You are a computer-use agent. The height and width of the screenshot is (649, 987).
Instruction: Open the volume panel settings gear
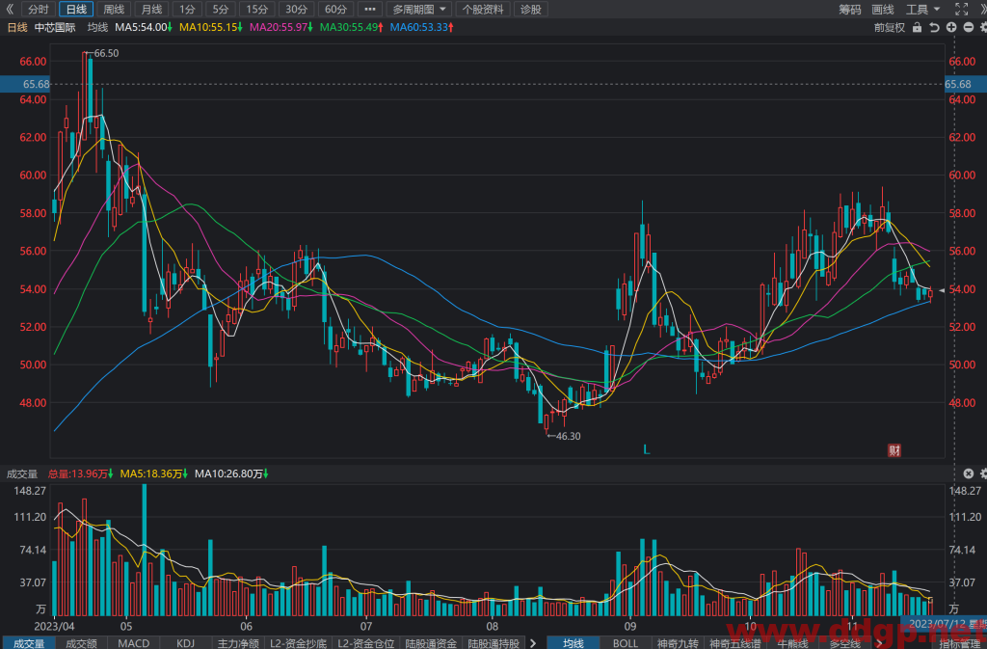[x=983, y=473]
